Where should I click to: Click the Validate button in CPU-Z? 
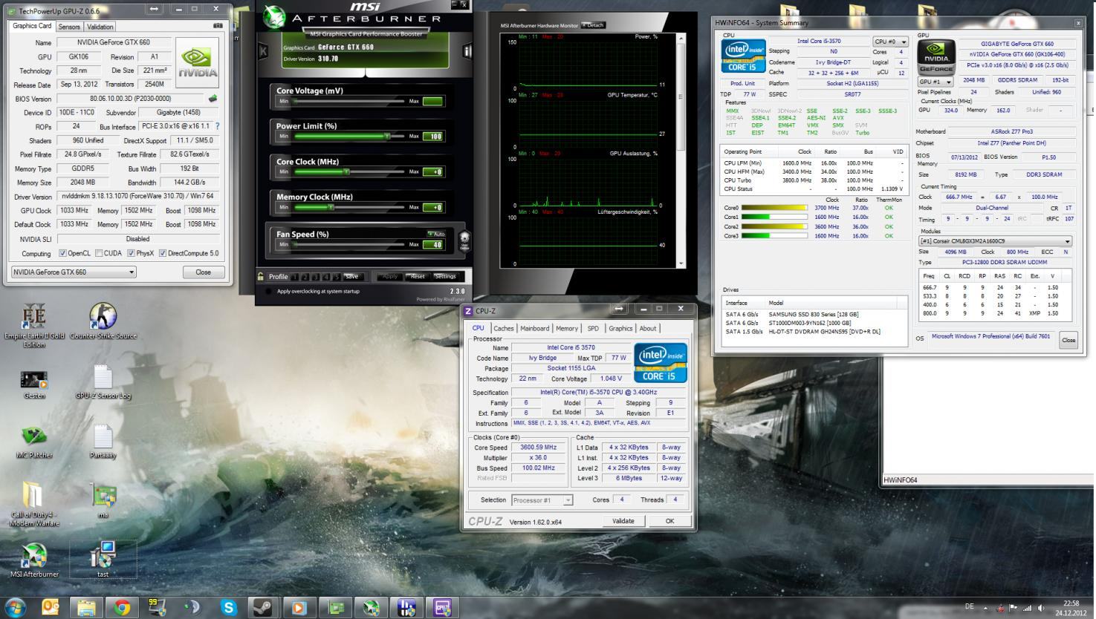pos(623,521)
